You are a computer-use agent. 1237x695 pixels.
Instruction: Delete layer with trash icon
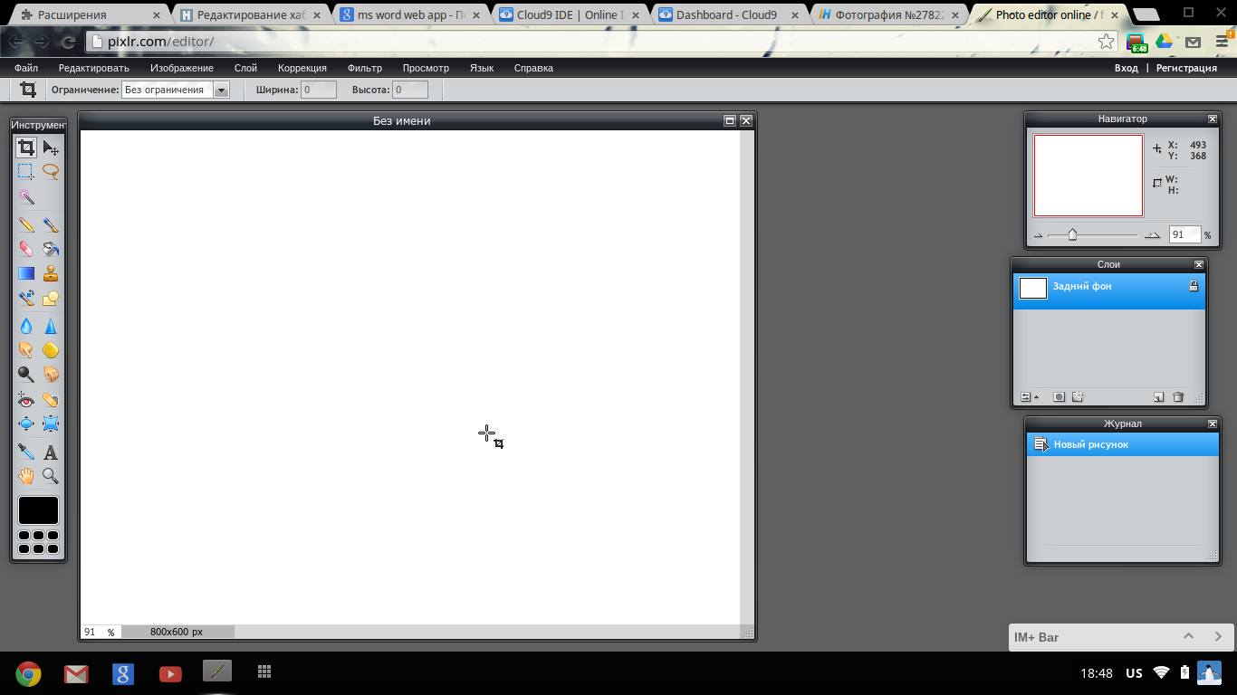coord(1178,397)
